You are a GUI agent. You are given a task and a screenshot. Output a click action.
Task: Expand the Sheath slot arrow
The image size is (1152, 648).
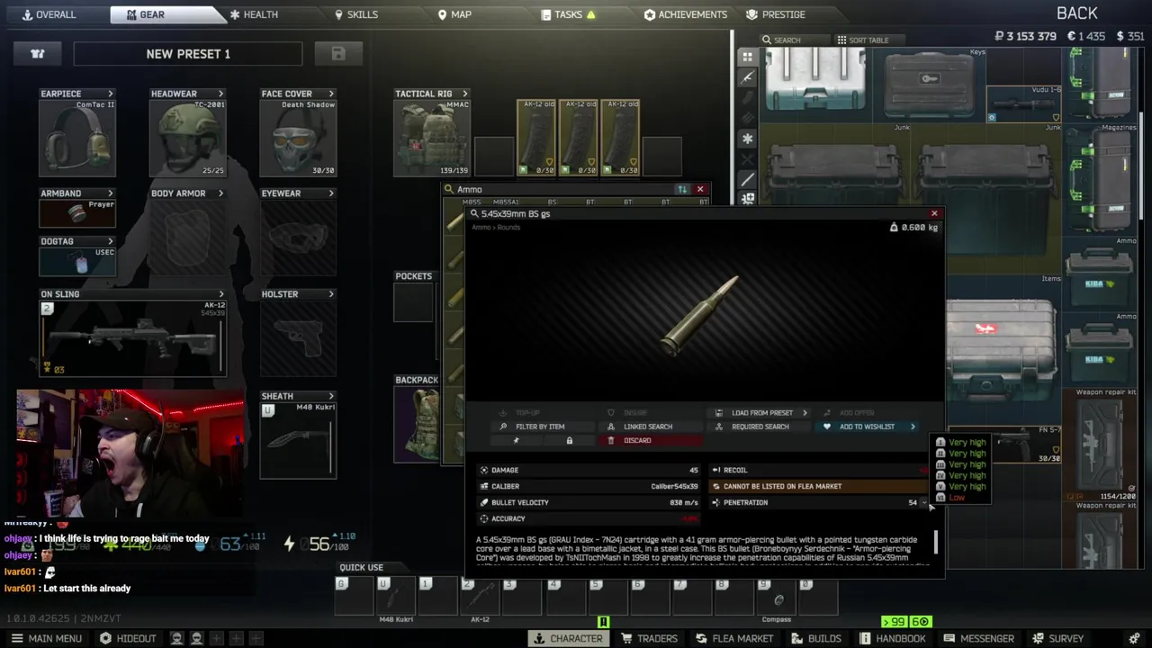pyautogui.click(x=331, y=396)
